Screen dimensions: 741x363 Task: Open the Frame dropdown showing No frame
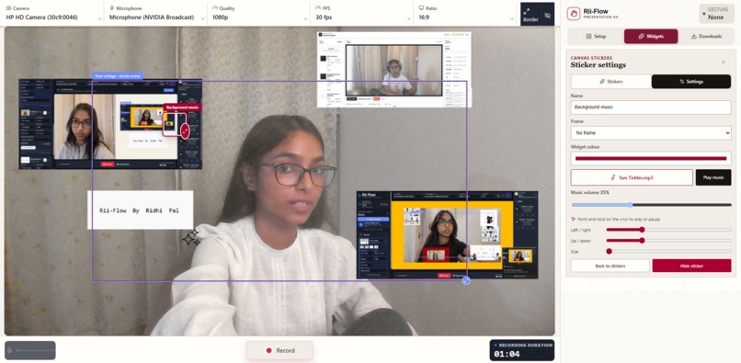pos(651,133)
